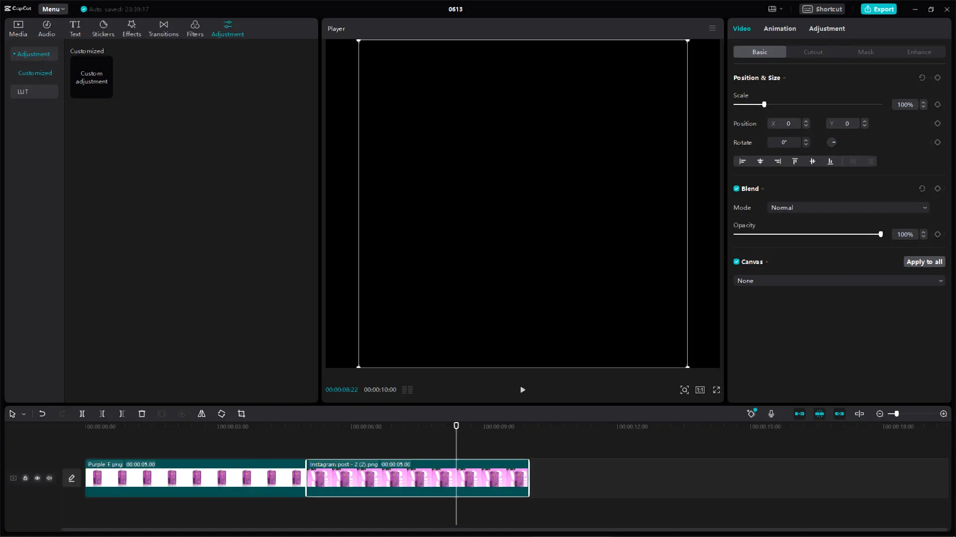Viewport: 956px width, 537px height.
Task: Enable the Position and Size reset toggle
Action: tap(923, 78)
